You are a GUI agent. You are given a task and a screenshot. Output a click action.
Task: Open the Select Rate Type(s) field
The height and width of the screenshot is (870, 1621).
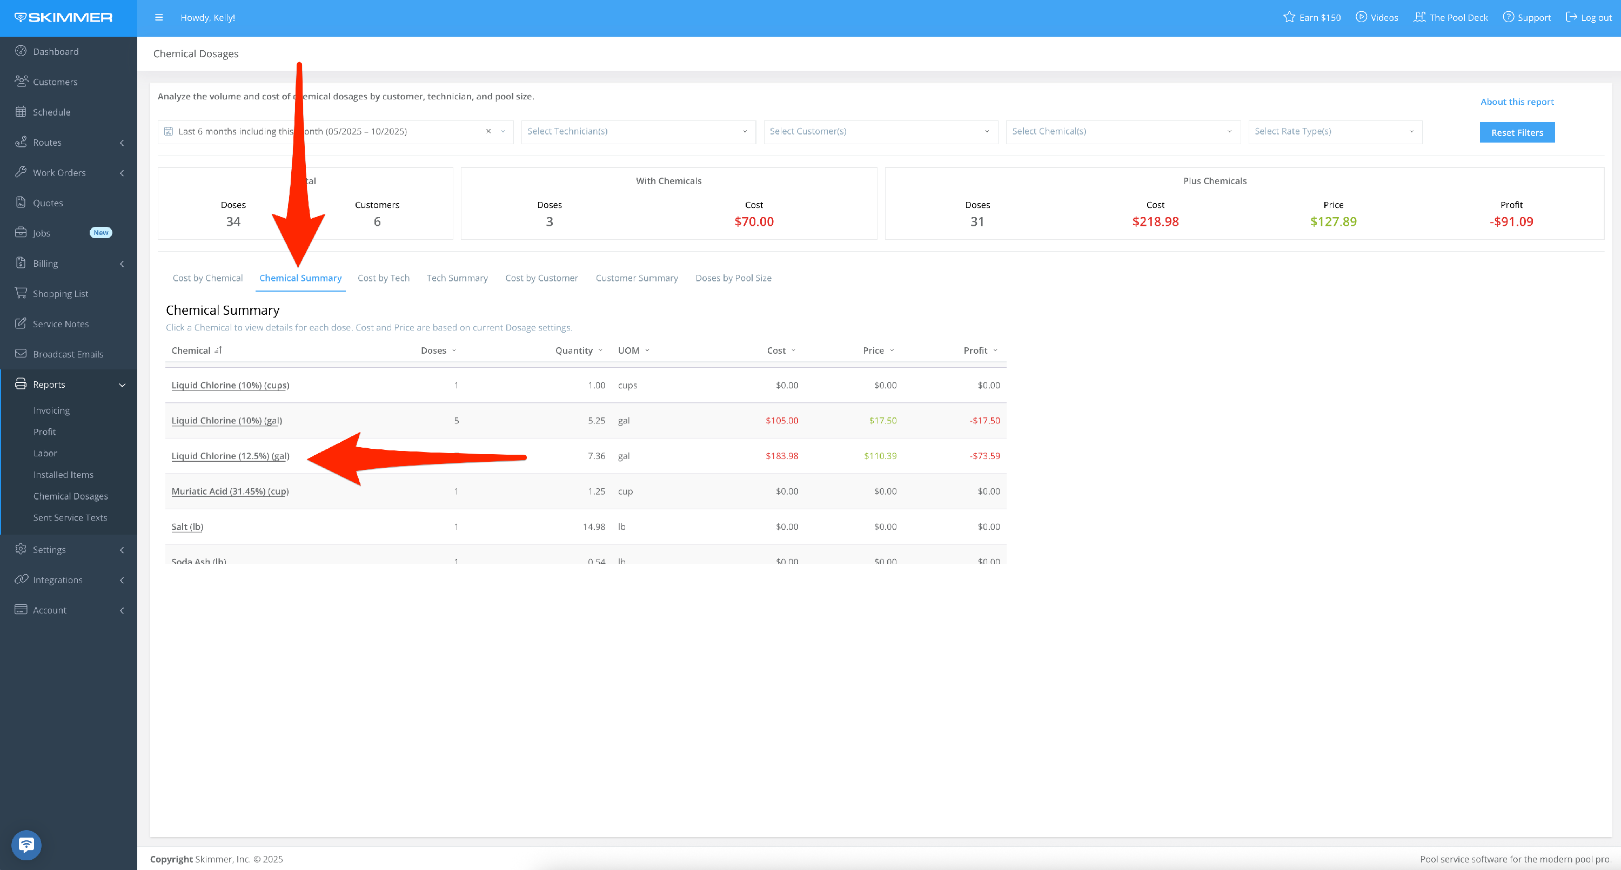point(1334,131)
